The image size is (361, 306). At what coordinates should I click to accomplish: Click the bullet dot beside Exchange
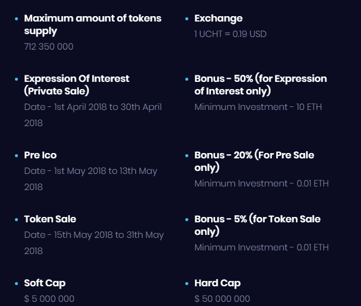click(x=187, y=19)
